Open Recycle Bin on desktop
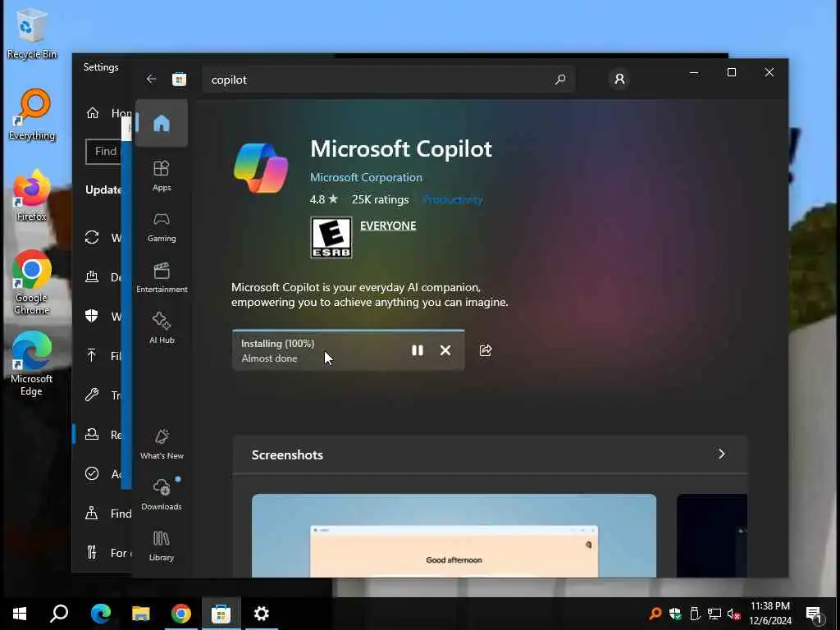The width and height of the screenshot is (840, 630). click(x=31, y=34)
